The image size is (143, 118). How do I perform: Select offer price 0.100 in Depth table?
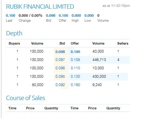(75, 52)
